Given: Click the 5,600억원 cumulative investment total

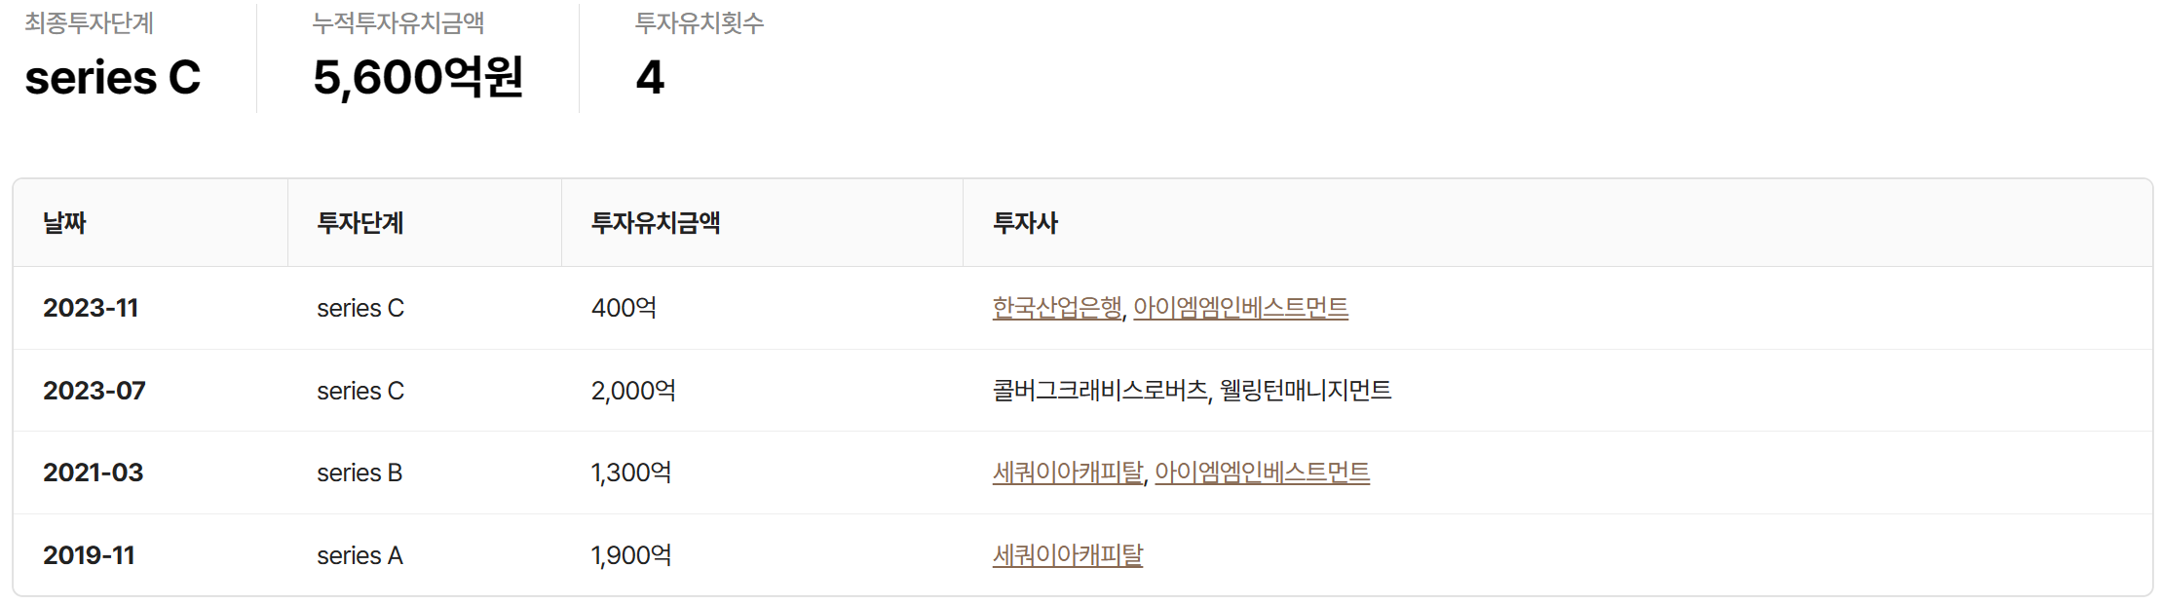Looking at the screenshot, I should click(x=418, y=78).
